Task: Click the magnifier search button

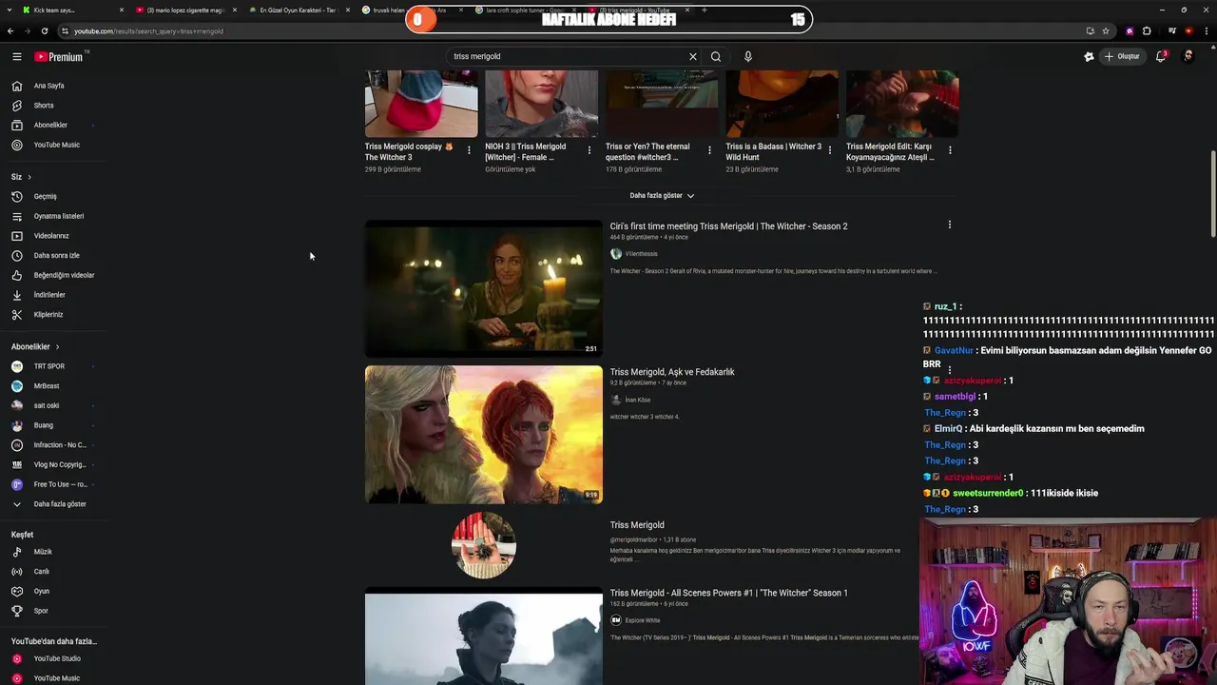Action: pyautogui.click(x=716, y=56)
